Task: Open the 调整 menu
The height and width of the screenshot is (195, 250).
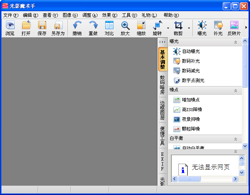Action: click(90, 15)
